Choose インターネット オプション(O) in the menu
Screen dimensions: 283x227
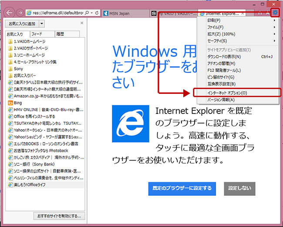point(238,93)
